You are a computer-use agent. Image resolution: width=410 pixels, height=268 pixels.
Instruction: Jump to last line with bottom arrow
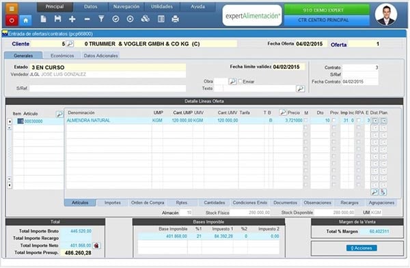(10, 185)
